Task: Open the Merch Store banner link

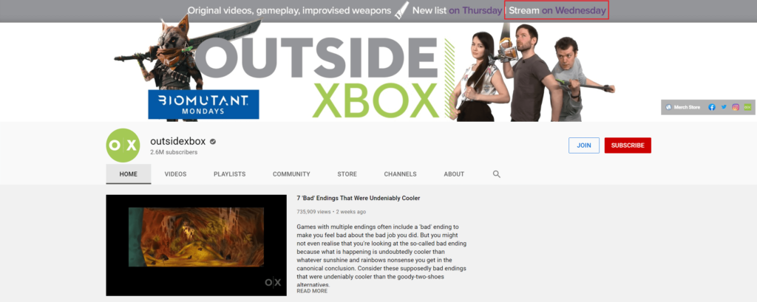Action: pyautogui.click(x=682, y=107)
